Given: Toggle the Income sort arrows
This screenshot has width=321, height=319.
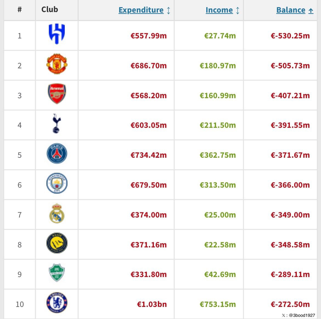Looking at the screenshot, I should pyautogui.click(x=238, y=11).
